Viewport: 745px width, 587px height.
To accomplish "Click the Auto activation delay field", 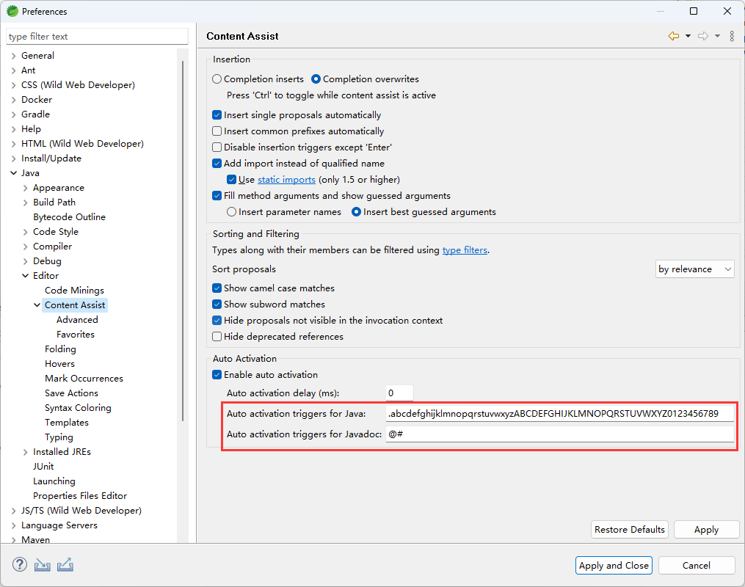I will (399, 393).
